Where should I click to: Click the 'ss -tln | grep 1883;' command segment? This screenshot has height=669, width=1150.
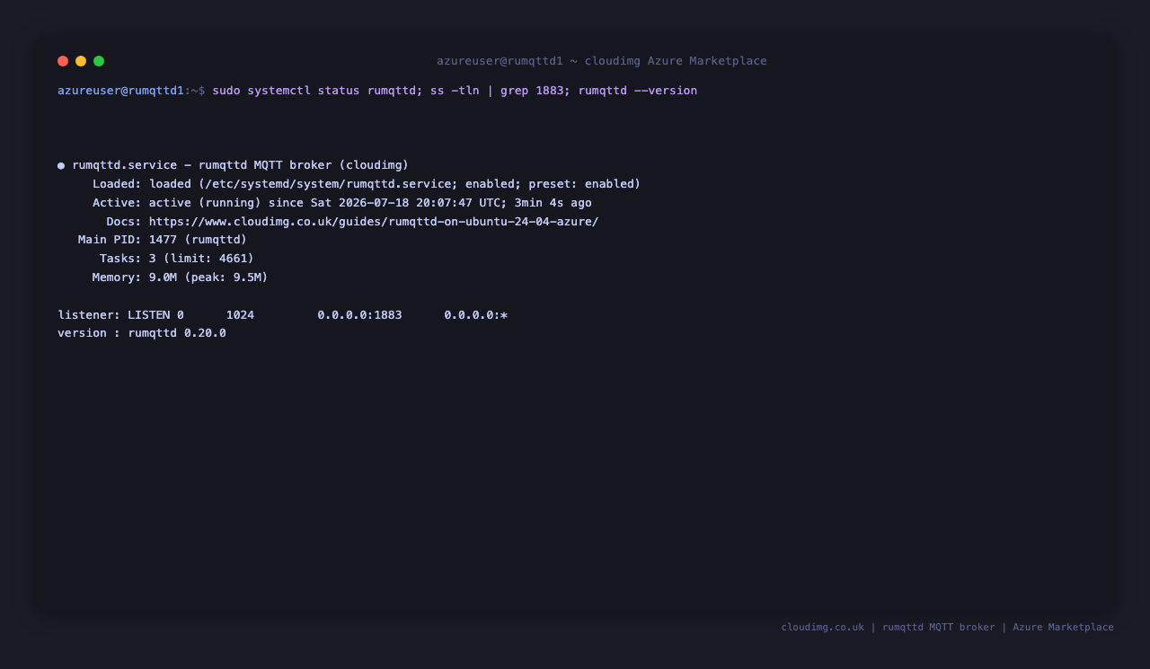(x=500, y=91)
